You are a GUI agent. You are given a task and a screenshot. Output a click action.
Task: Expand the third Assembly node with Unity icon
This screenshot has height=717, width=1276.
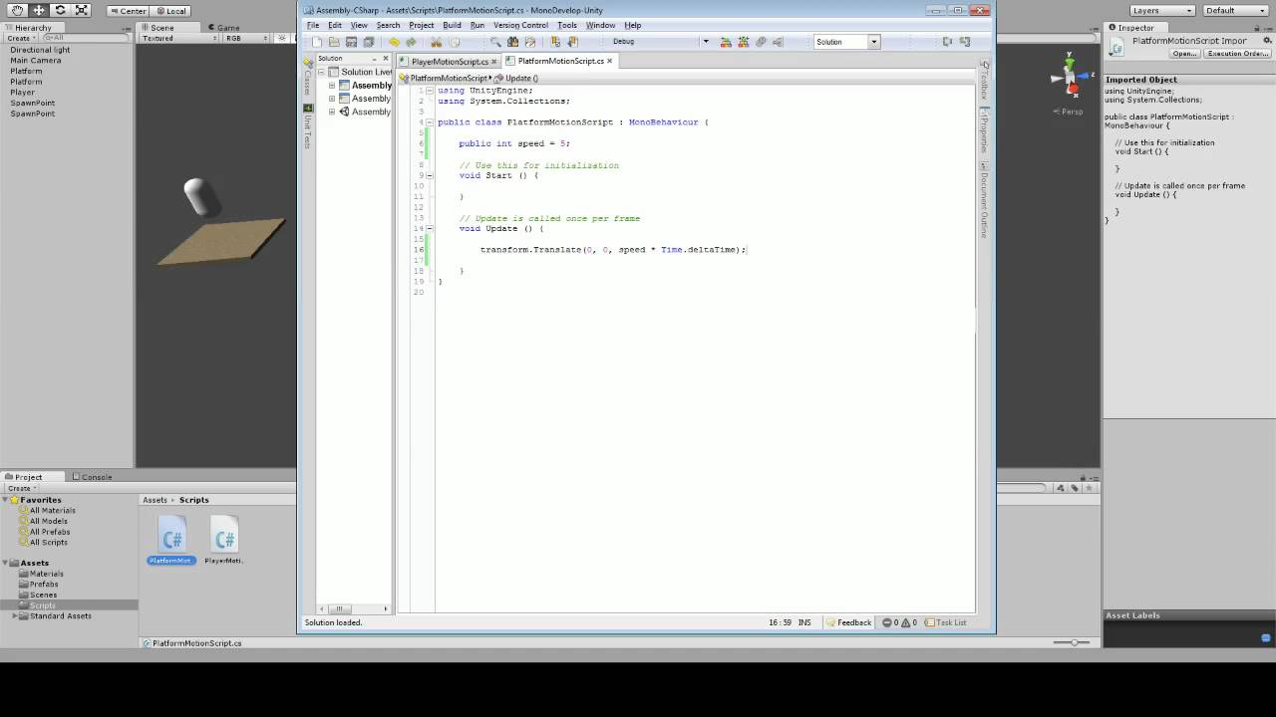[332, 112]
